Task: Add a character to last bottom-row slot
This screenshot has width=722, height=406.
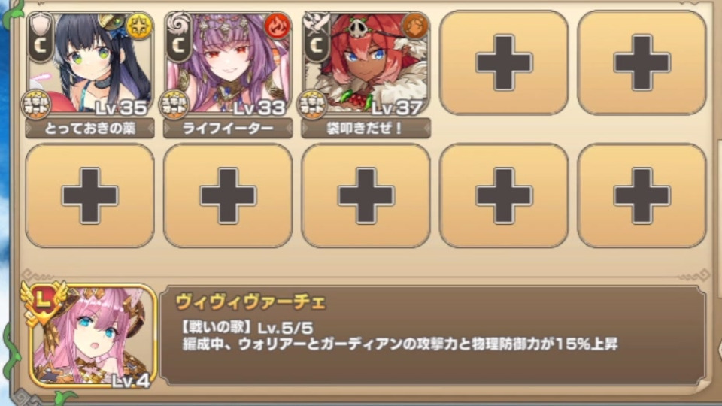Action: [642, 195]
